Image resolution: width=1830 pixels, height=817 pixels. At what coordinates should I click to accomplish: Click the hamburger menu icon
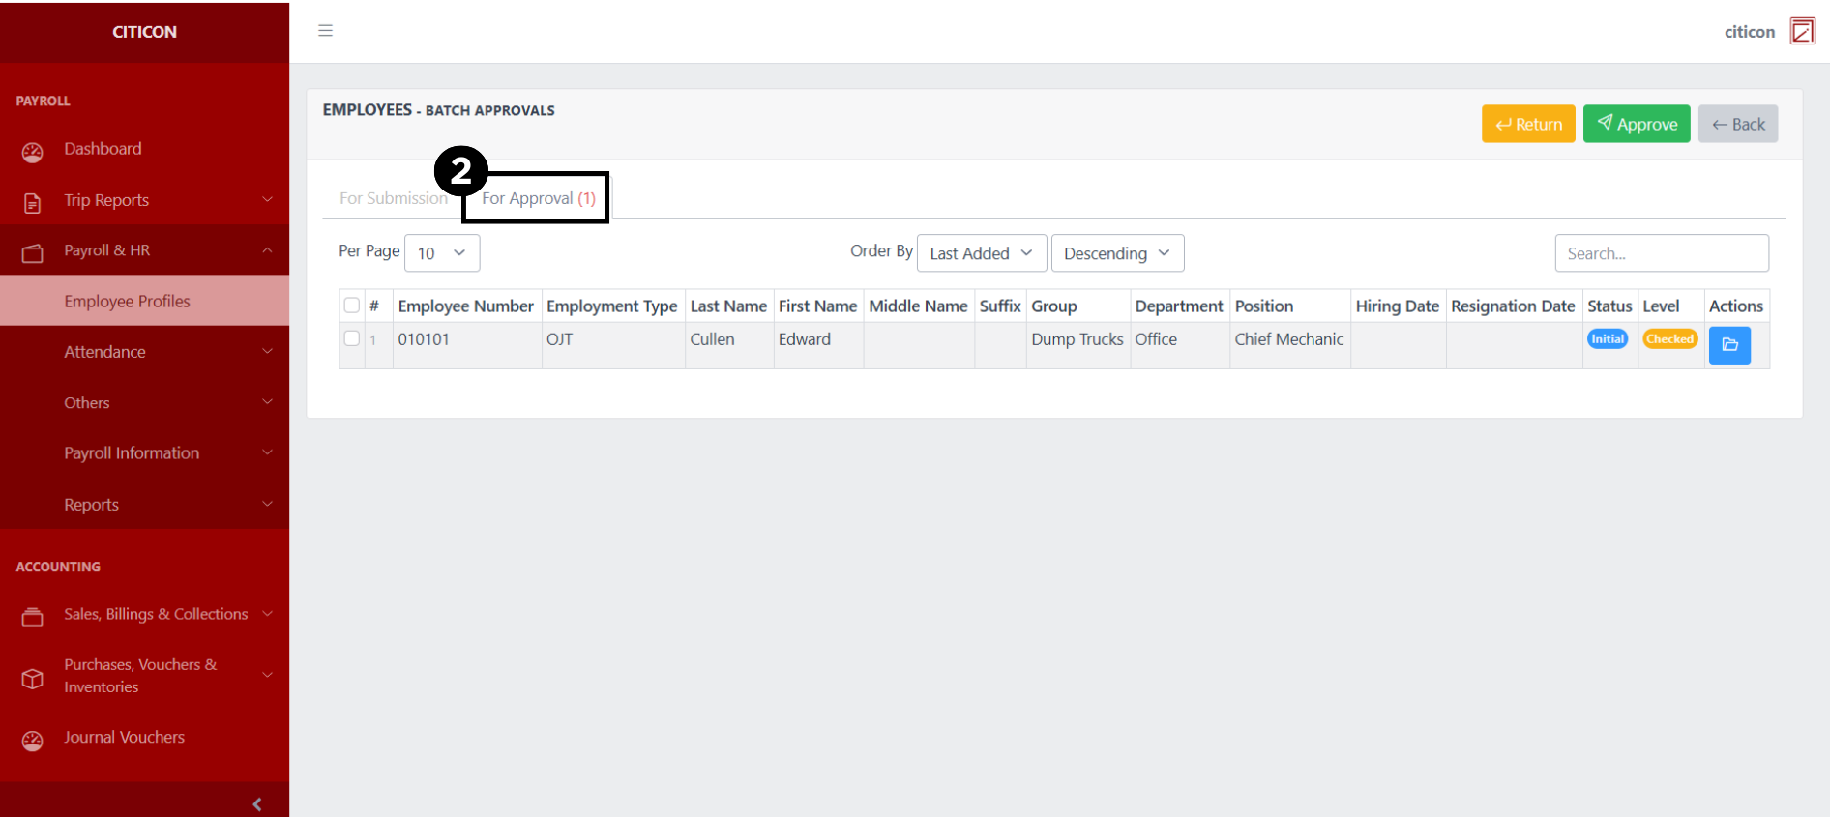325,31
